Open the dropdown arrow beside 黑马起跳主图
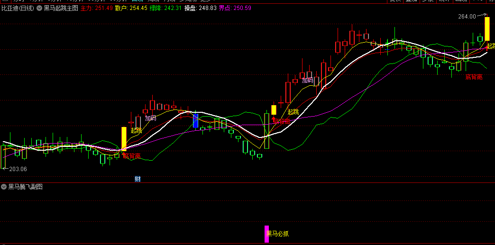 [x=39, y=8]
